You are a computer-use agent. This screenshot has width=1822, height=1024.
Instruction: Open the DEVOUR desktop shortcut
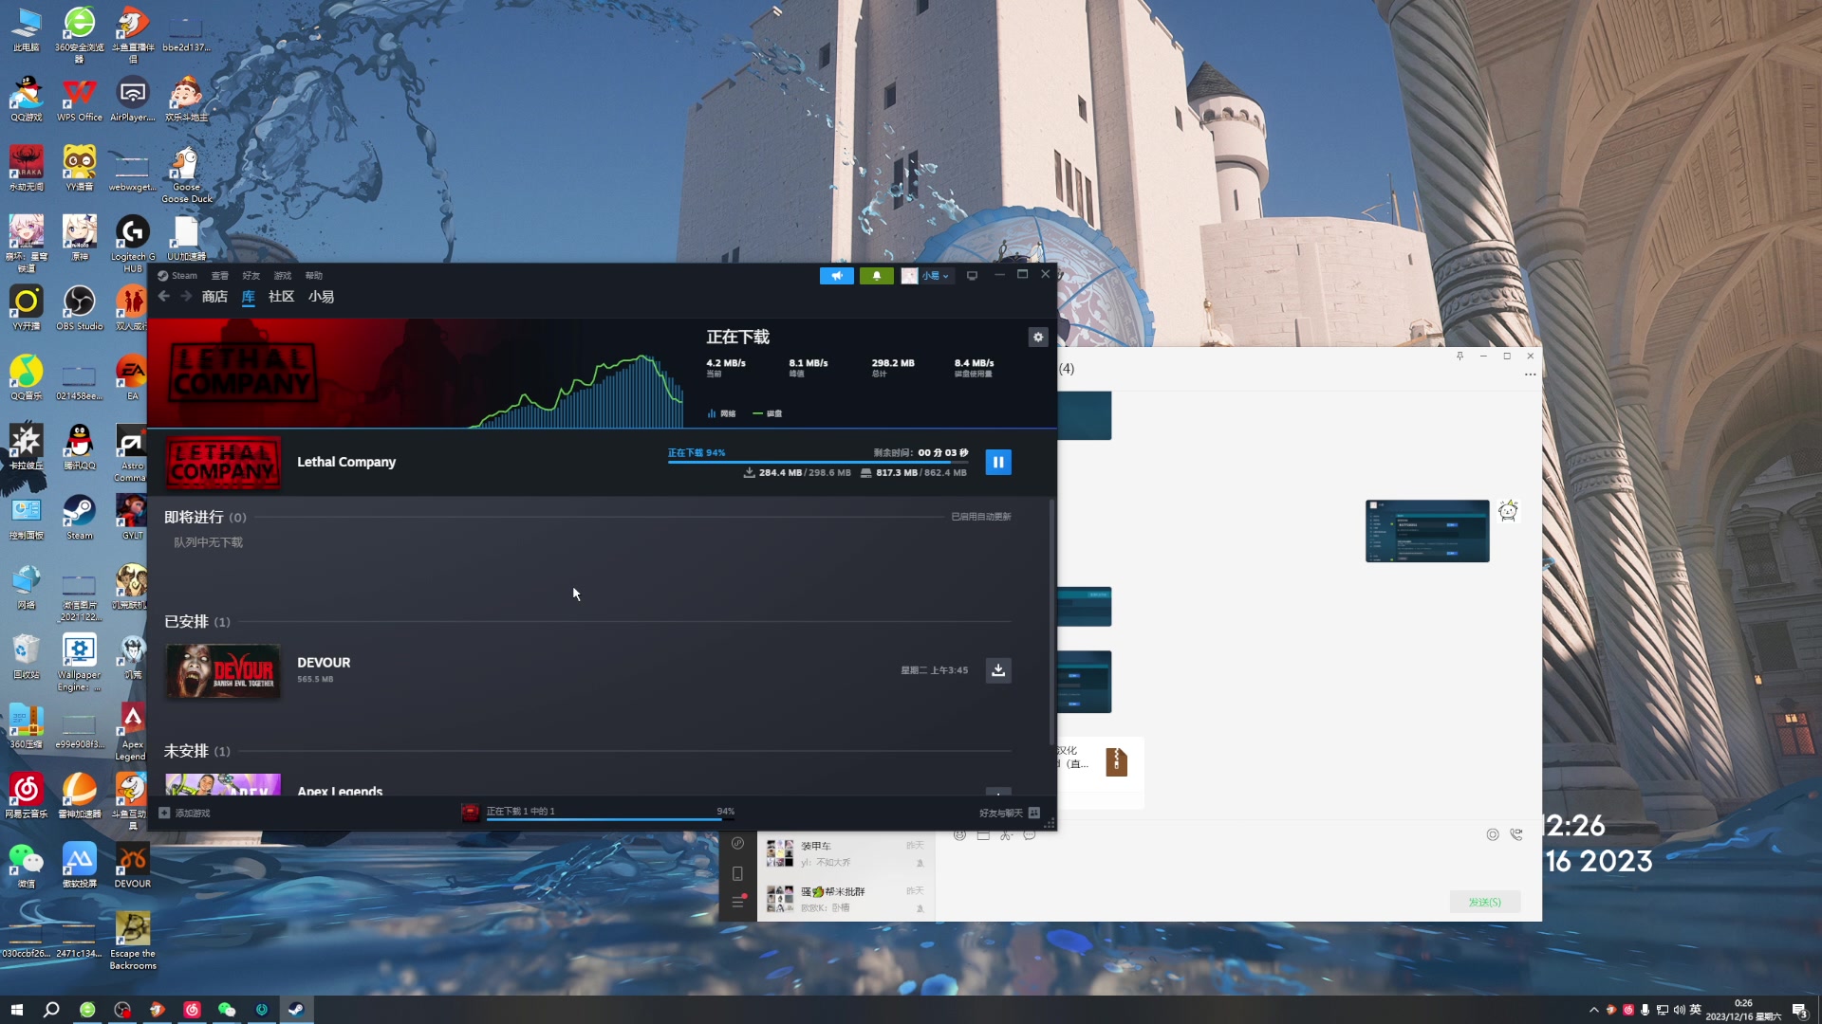point(133,866)
